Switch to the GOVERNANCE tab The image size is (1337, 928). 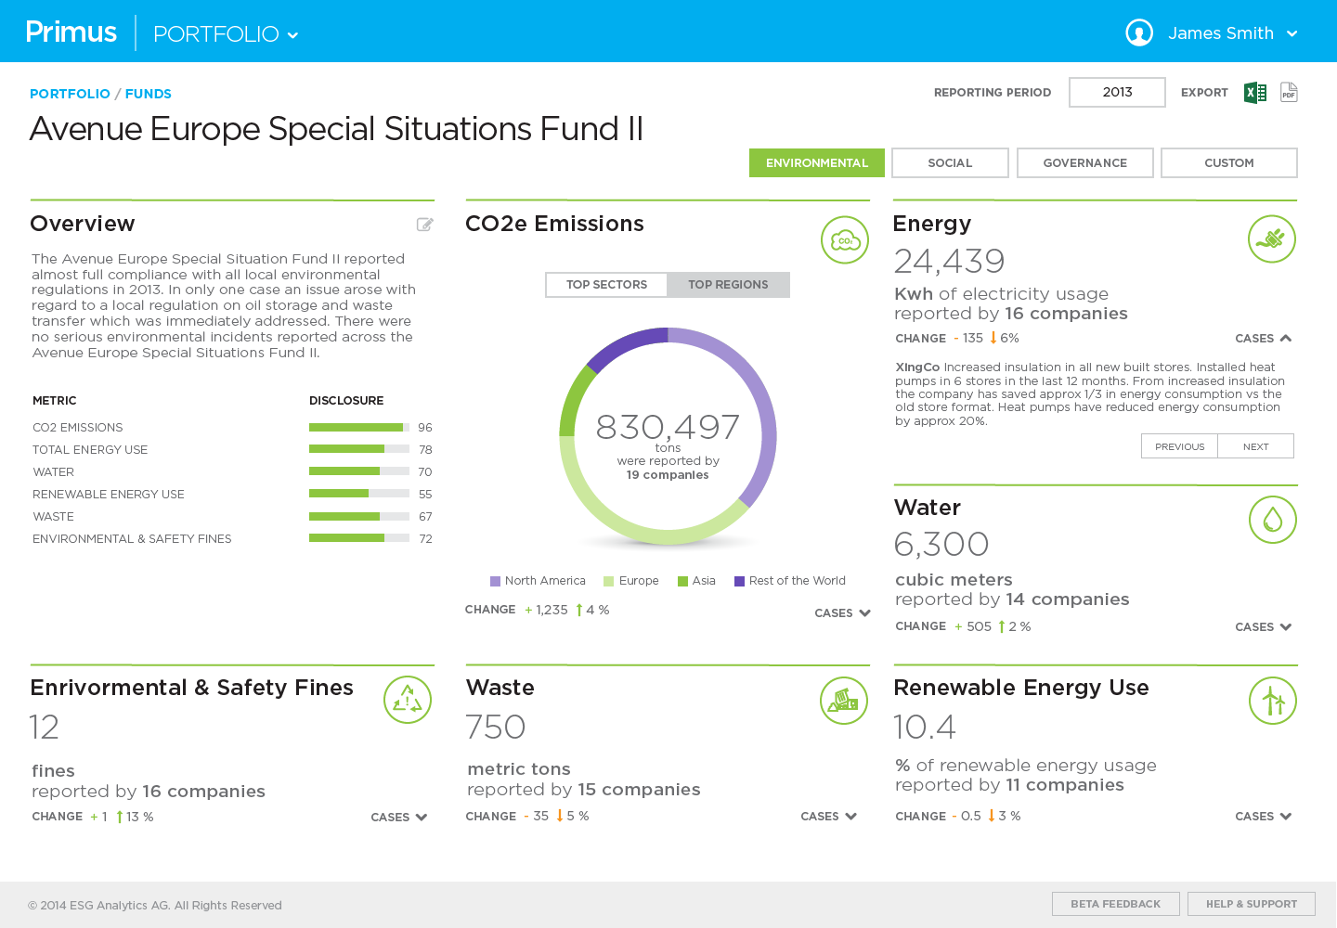pos(1085,162)
